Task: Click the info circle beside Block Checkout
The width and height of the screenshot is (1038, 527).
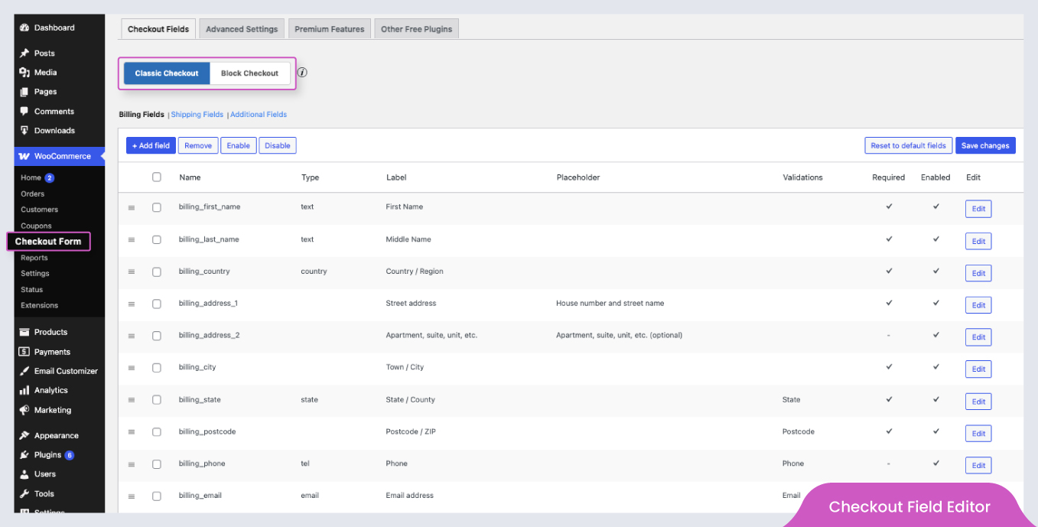Action: tap(302, 72)
